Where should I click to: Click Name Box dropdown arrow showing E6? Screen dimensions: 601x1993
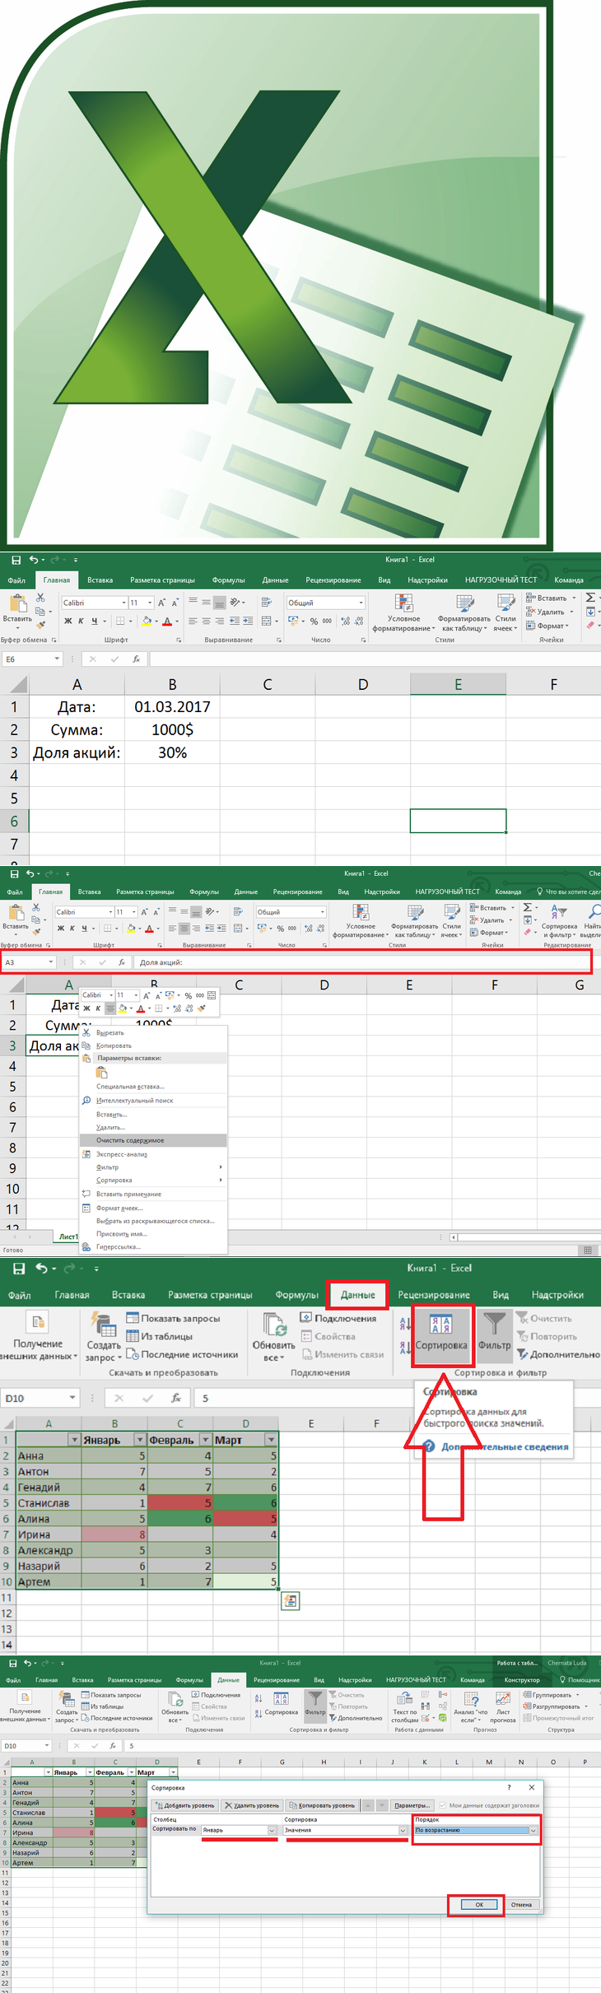coord(57,659)
